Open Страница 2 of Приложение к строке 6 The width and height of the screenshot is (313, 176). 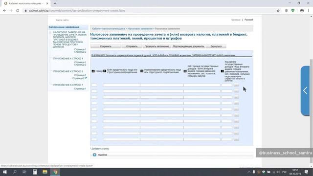[x=78, y=78]
